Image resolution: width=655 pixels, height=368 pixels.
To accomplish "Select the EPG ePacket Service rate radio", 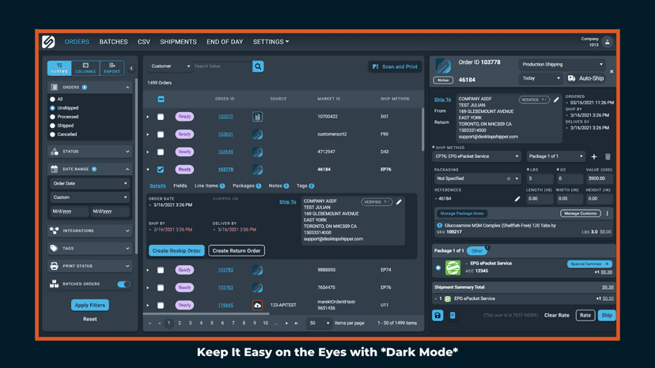I will tap(438, 268).
